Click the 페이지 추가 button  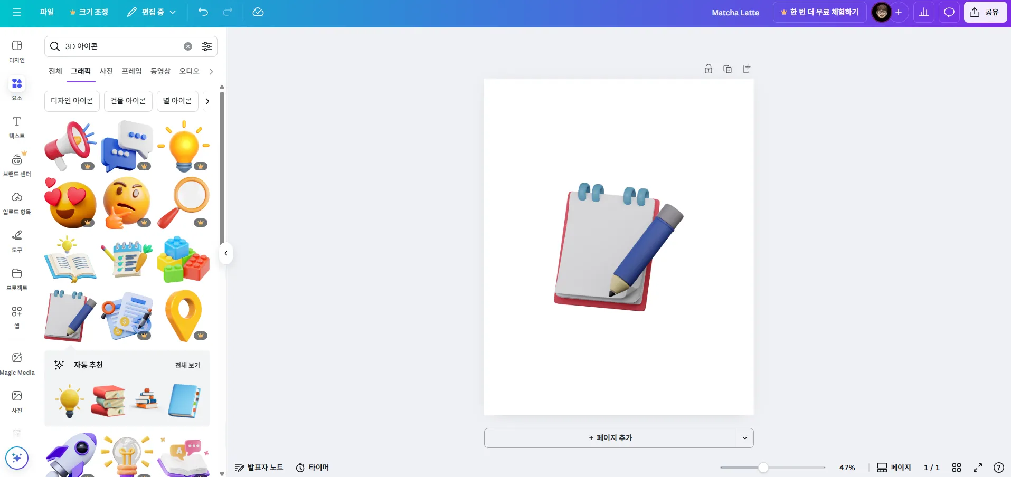610,438
